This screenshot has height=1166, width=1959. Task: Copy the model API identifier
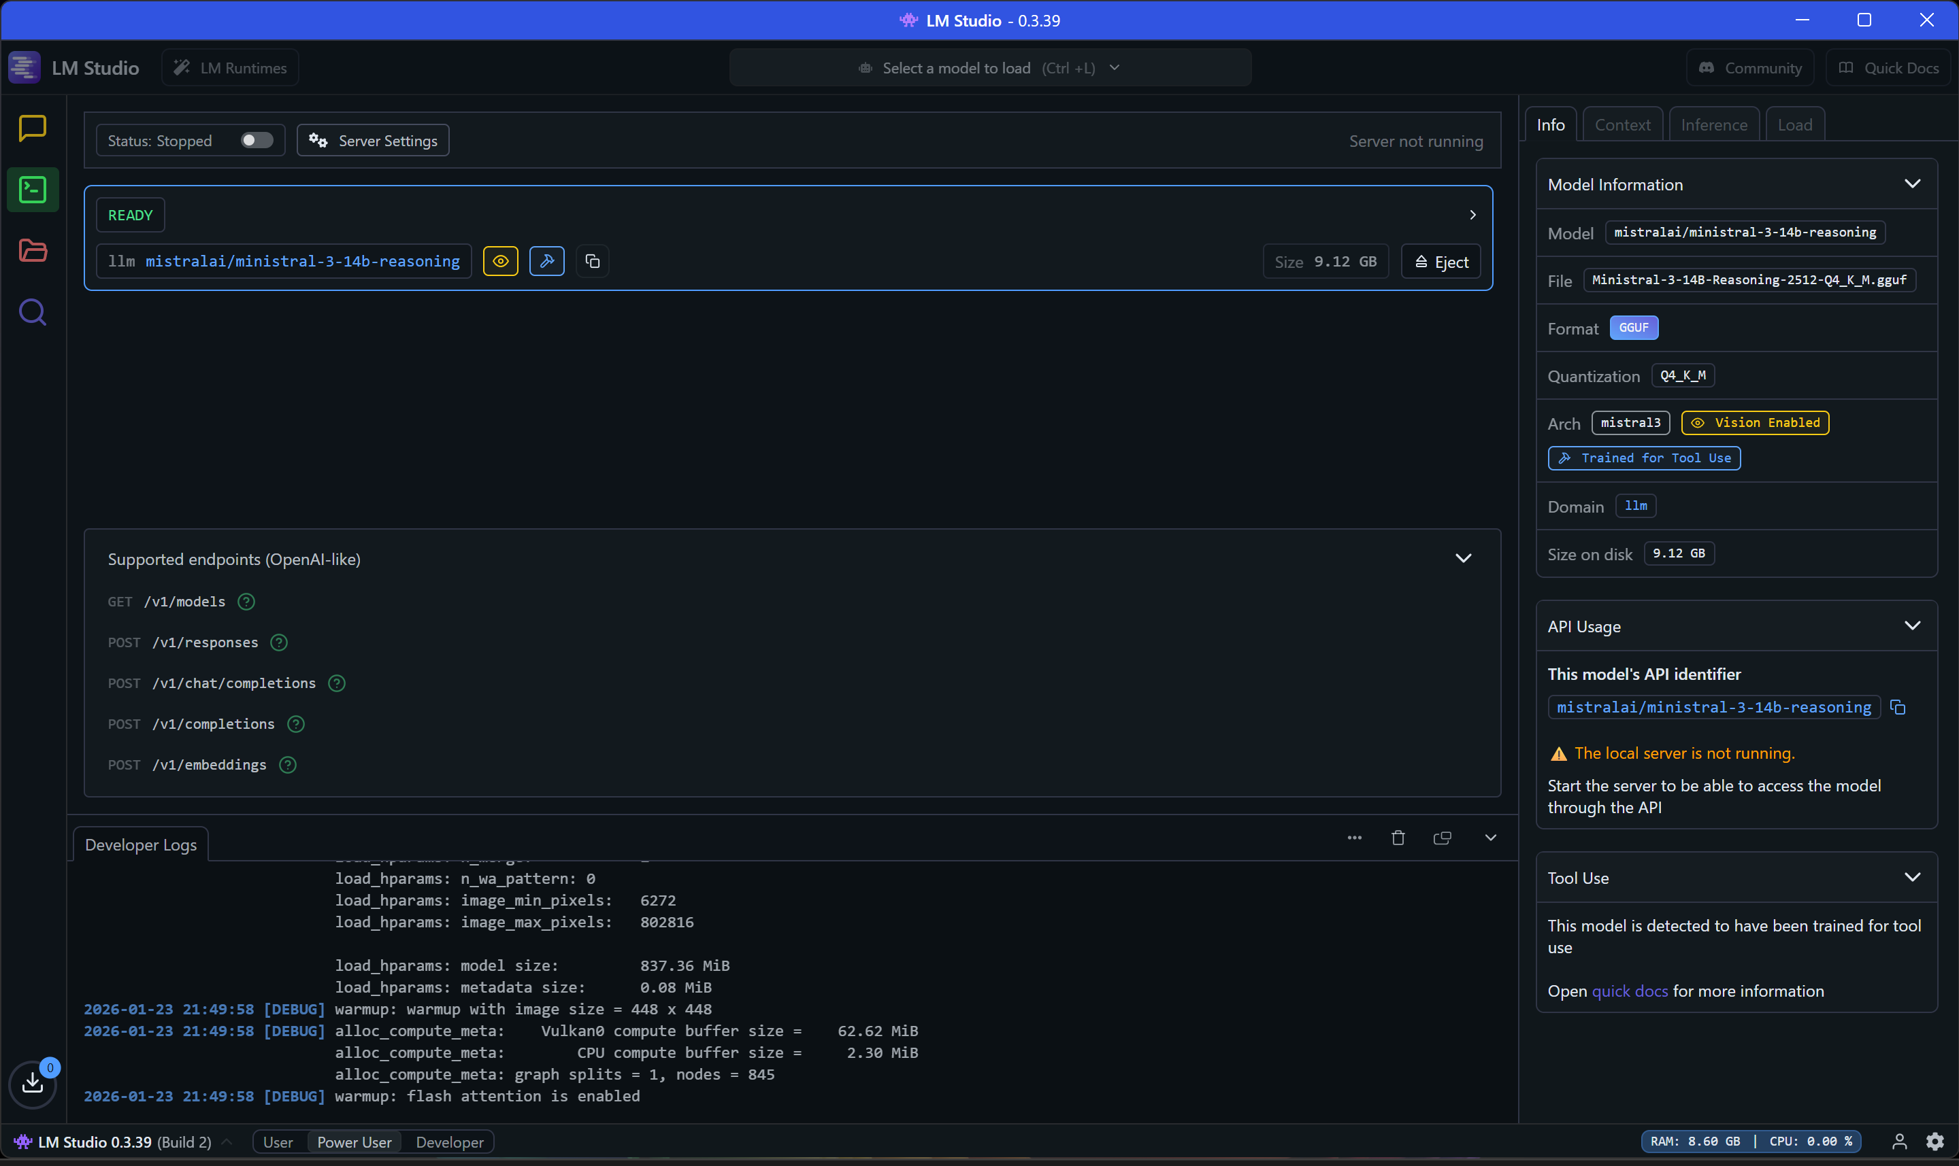coord(1898,708)
